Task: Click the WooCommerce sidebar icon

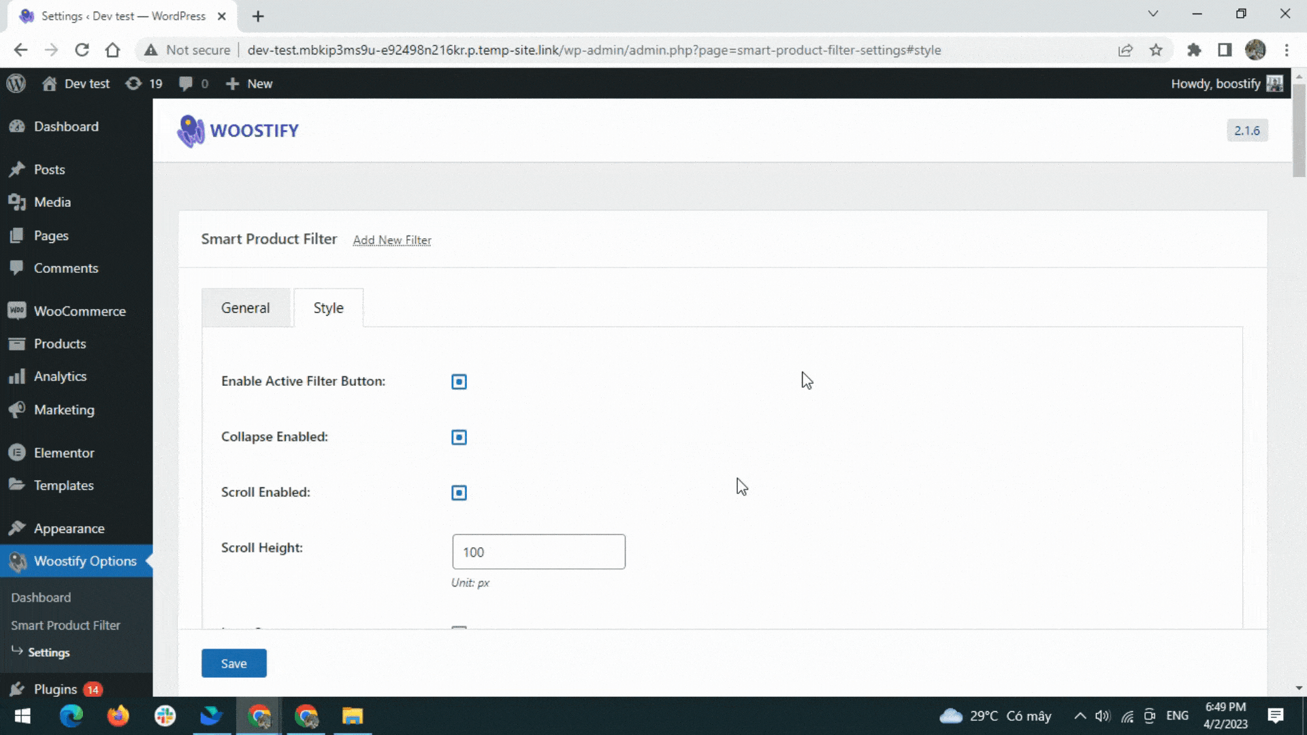Action: click(x=15, y=310)
